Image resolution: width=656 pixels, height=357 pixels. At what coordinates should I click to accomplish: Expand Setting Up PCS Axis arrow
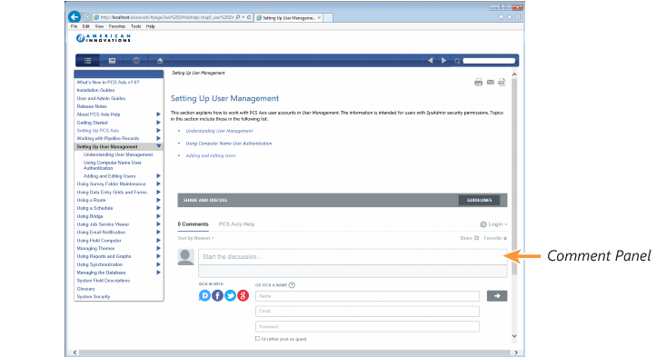tap(159, 131)
